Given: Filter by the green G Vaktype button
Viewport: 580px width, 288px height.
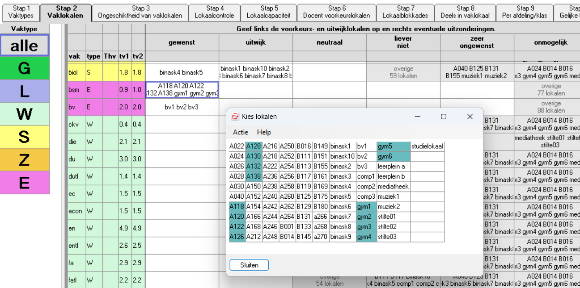Looking at the screenshot, I should tap(25, 68).
